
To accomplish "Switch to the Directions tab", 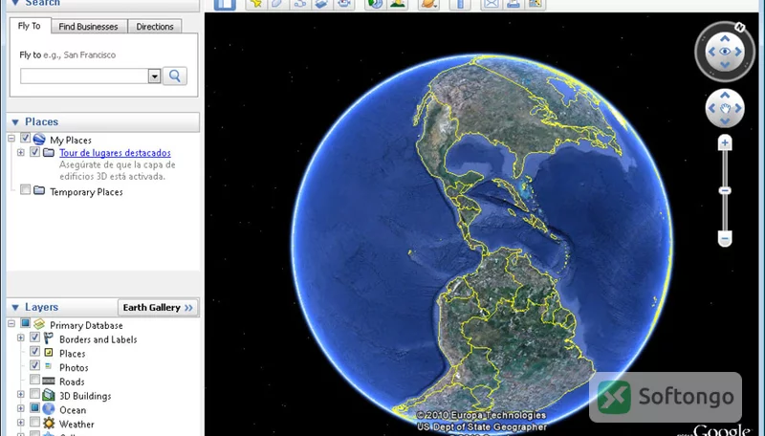I will click(155, 27).
